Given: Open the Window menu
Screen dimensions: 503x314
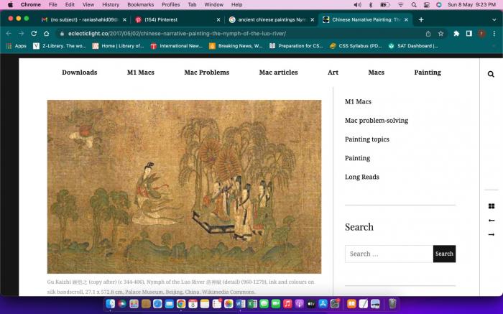Looking at the screenshot, I should [x=213, y=5].
